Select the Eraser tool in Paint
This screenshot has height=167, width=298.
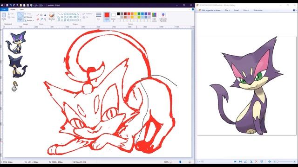pyautogui.click(x=38, y=19)
